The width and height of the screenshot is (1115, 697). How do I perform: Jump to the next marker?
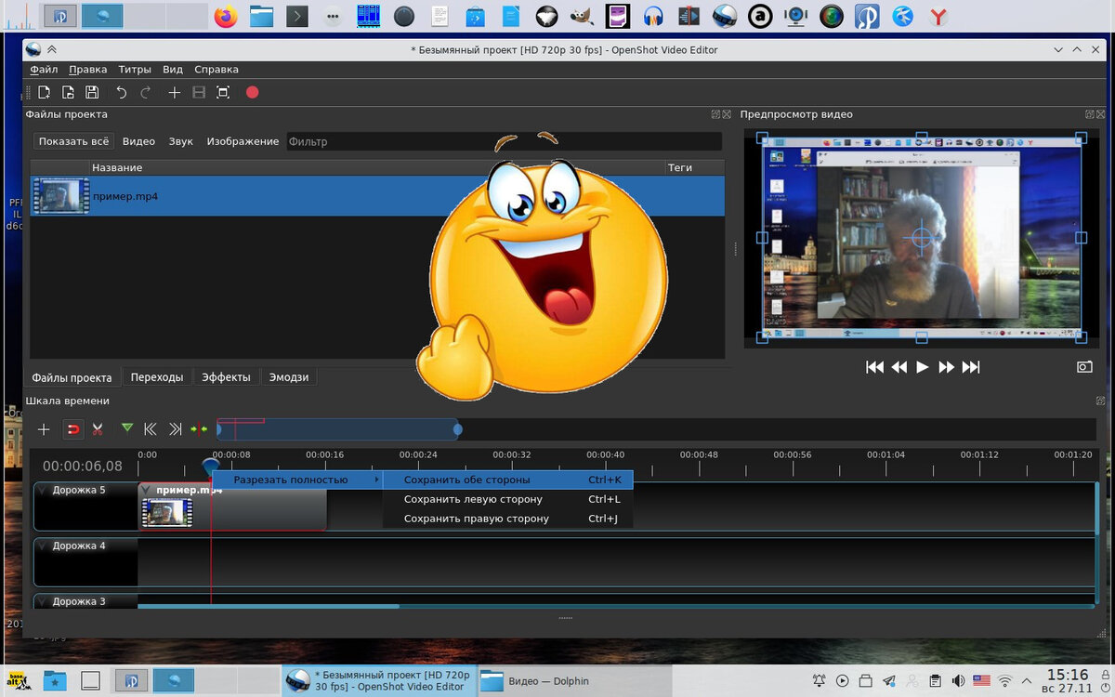175,429
